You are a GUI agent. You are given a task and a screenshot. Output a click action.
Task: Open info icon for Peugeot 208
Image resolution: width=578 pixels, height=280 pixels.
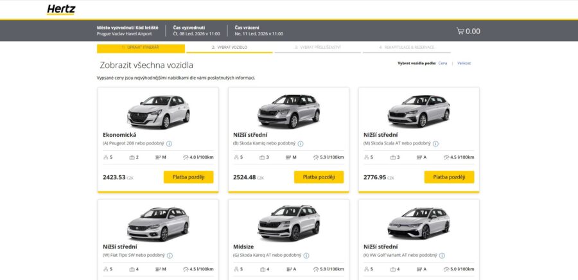(169, 144)
